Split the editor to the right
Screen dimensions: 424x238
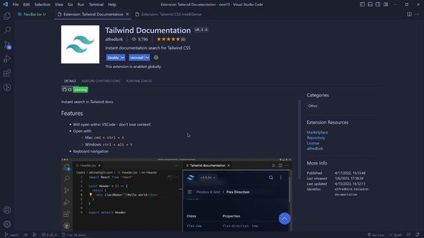pyautogui.click(x=409, y=14)
